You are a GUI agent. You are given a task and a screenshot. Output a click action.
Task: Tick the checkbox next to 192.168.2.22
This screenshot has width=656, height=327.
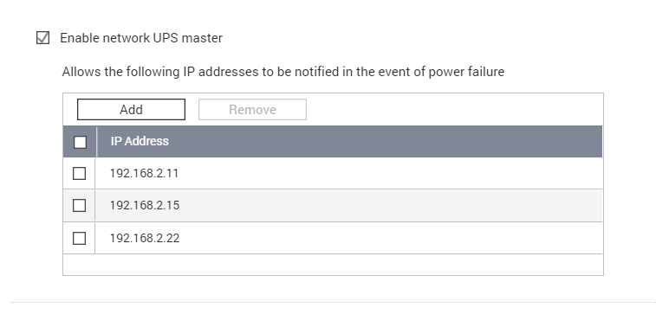pos(79,238)
